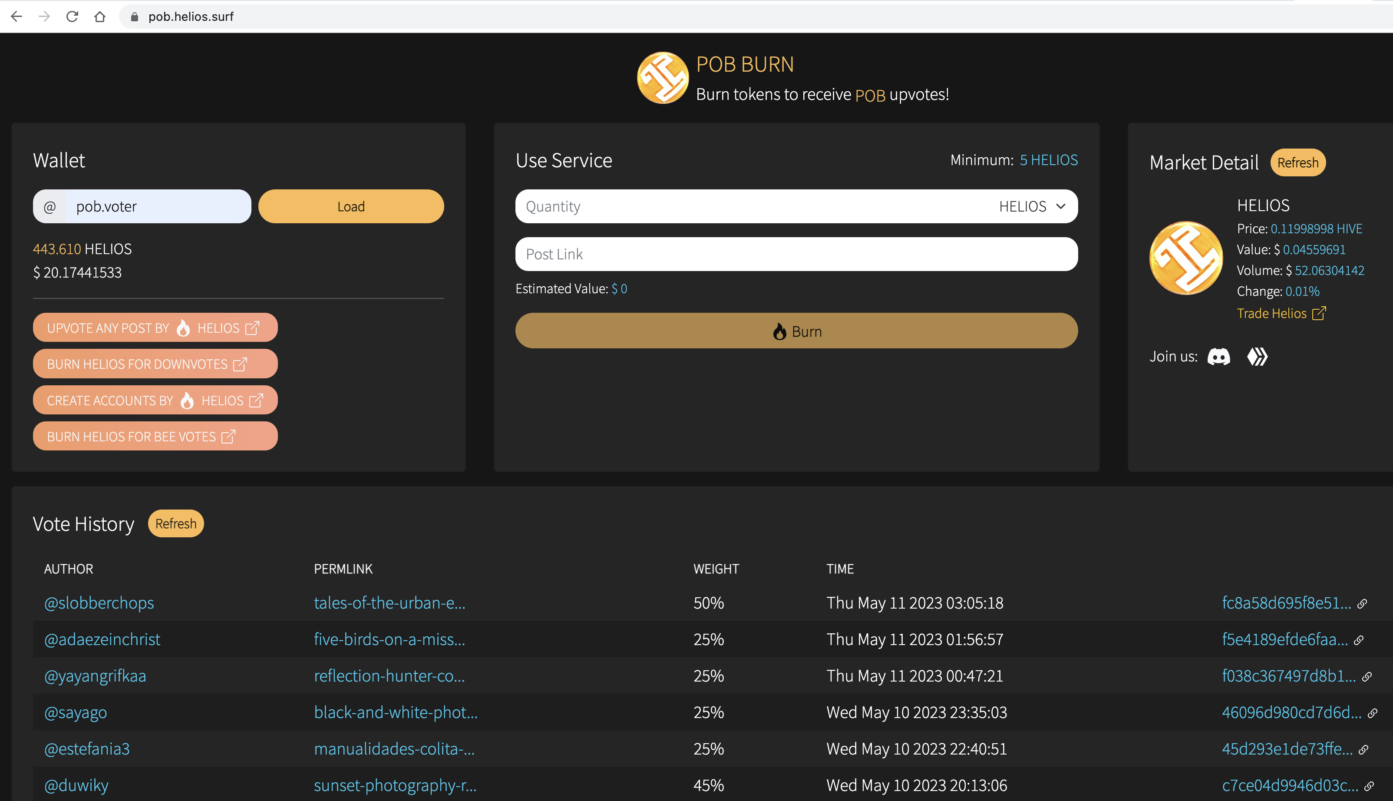Open author @estefania3 profile link
The height and width of the screenshot is (801, 1393).
tap(87, 749)
